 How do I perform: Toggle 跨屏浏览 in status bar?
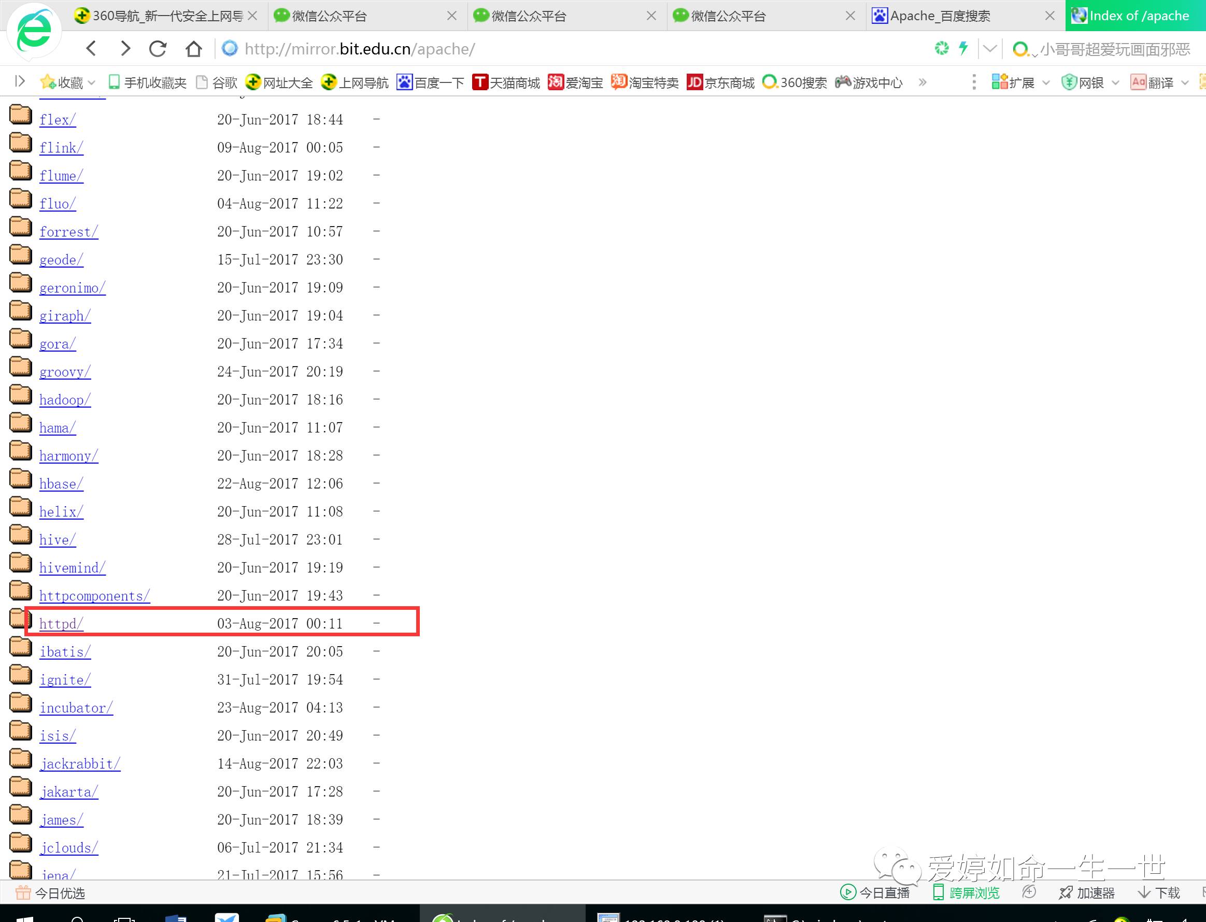(x=967, y=892)
